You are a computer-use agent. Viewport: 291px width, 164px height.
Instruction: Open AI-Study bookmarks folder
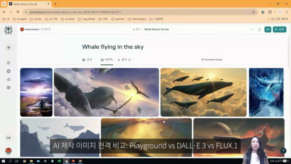[x=68, y=19]
